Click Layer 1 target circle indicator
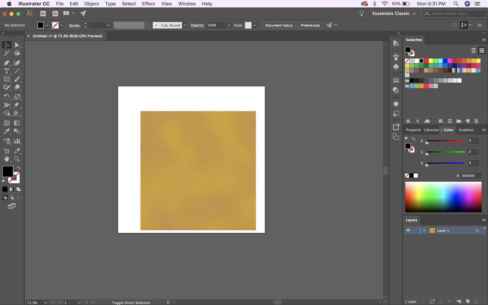The height and width of the screenshot is (305, 488). click(x=477, y=231)
